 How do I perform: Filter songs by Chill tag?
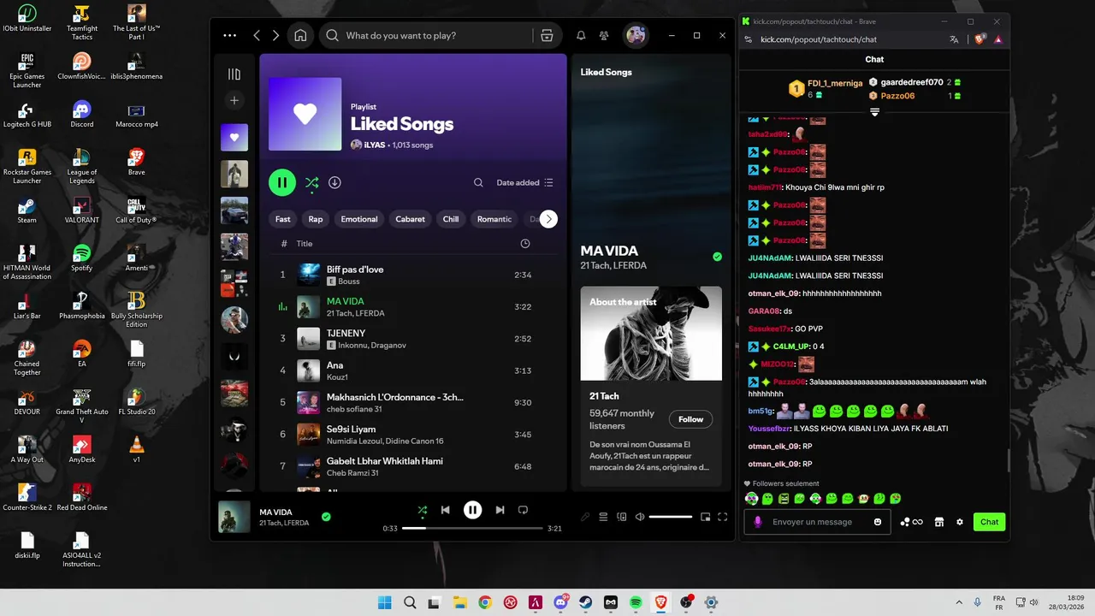451,219
